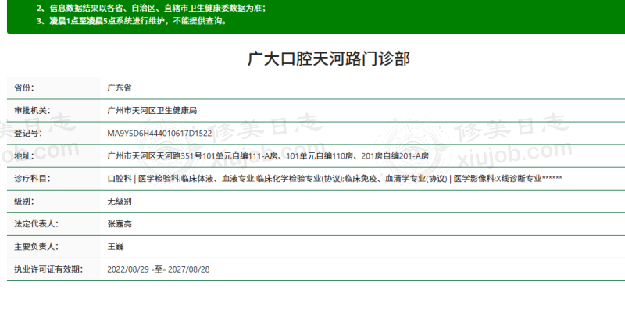Select the 级别 label
The image size is (625, 310).
(x=24, y=201)
